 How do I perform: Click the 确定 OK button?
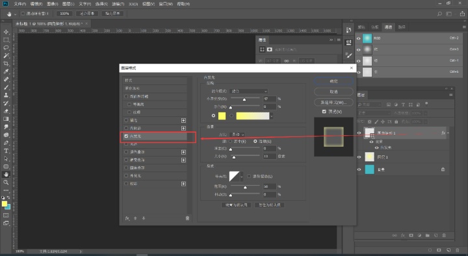[x=333, y=81]
